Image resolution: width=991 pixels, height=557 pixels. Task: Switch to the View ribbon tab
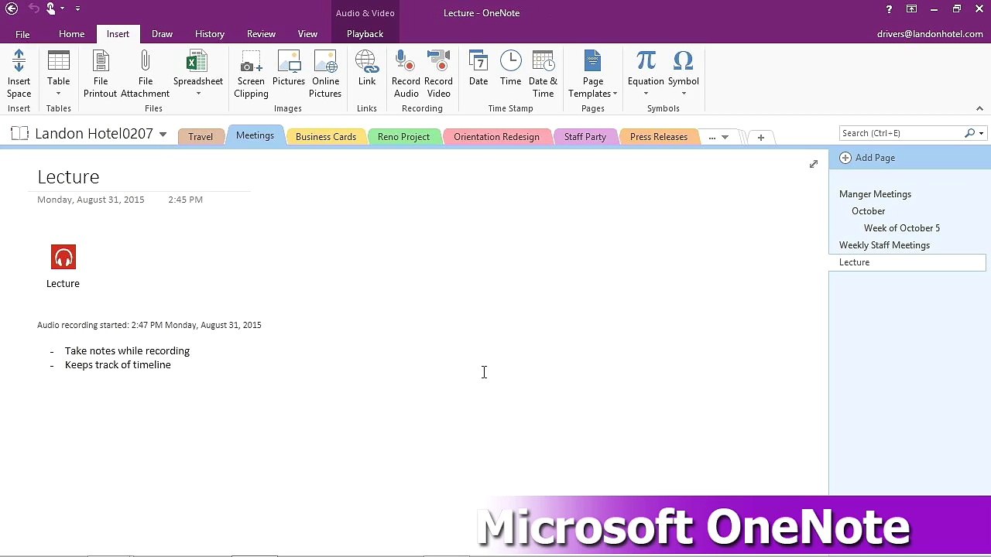[x=307, y=34]
